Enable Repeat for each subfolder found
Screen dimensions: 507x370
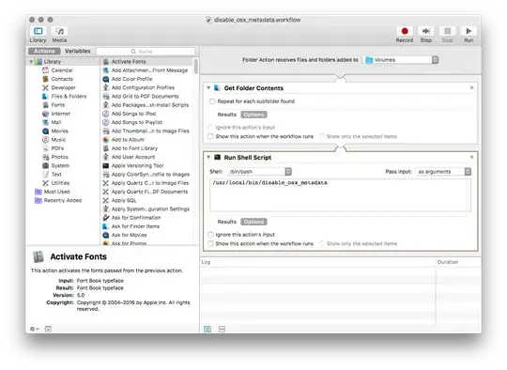click(x=212, y=101)
